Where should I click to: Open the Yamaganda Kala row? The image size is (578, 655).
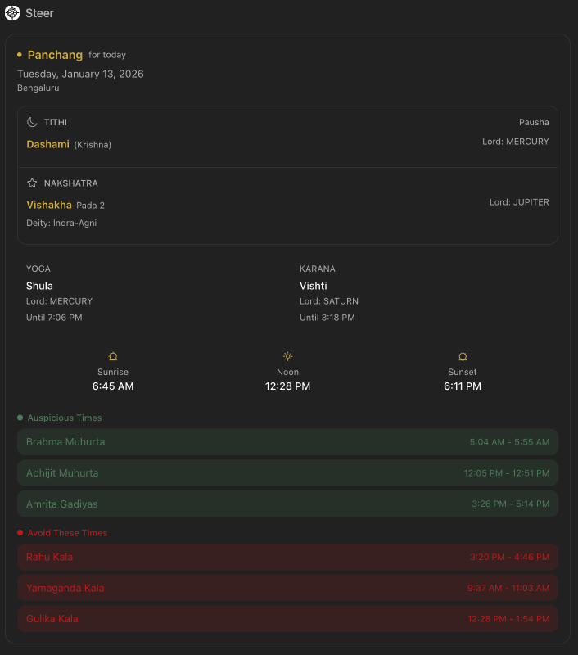click(x=287, y=588)
